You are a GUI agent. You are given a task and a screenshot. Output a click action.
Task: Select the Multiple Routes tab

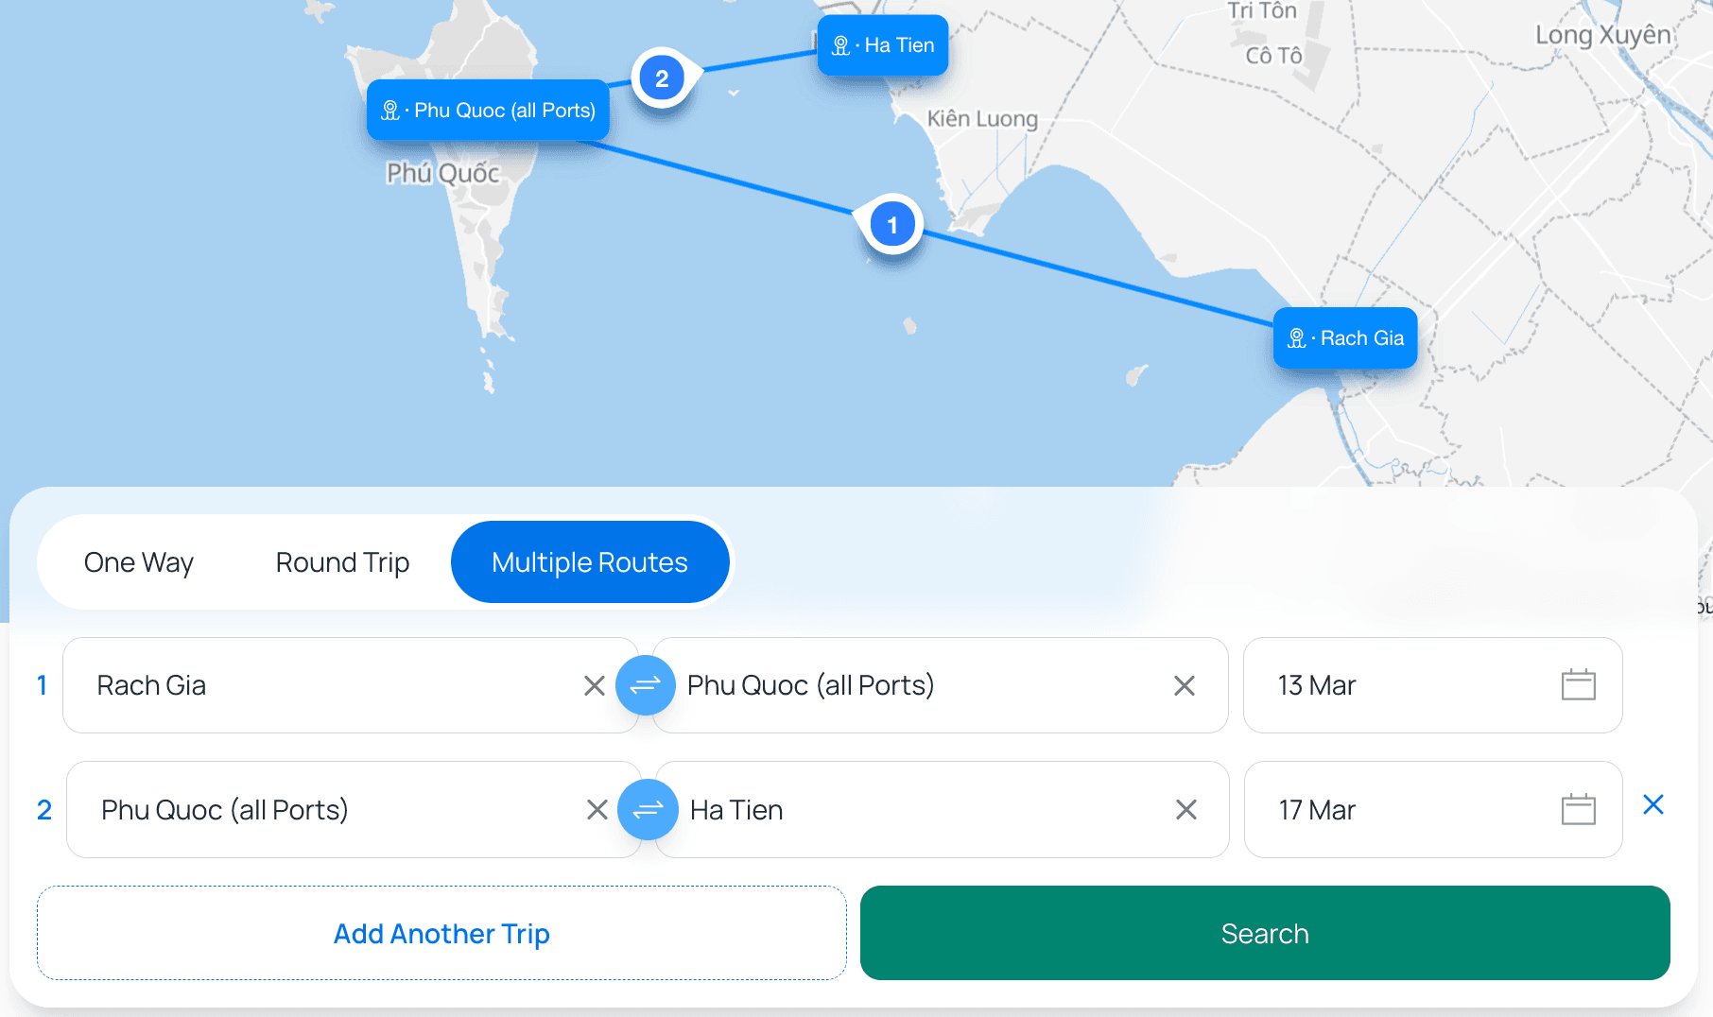pyautogui.click(x=589, y=561)
